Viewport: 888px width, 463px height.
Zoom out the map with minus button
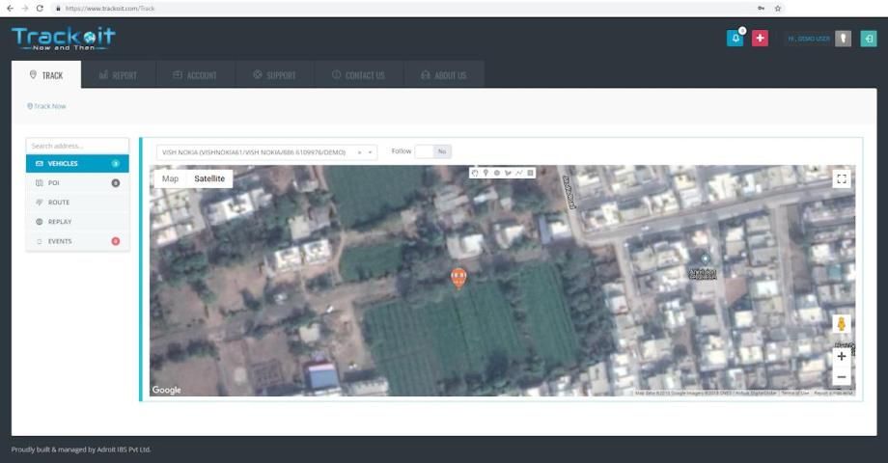pos(841,377)
